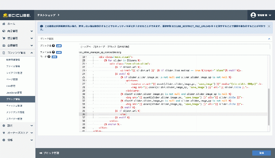This screenshot has width=275, height=158.
Task: Click the 商品管理 cube icon
Action: point(4,31)
